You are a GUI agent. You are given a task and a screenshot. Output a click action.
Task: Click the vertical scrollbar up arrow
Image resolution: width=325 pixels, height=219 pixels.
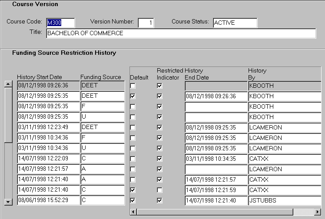click(8, 84)
